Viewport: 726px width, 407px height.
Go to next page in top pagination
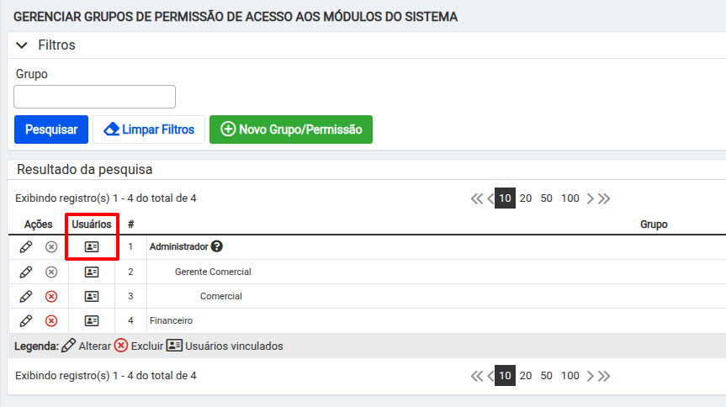tap(590, 198)
